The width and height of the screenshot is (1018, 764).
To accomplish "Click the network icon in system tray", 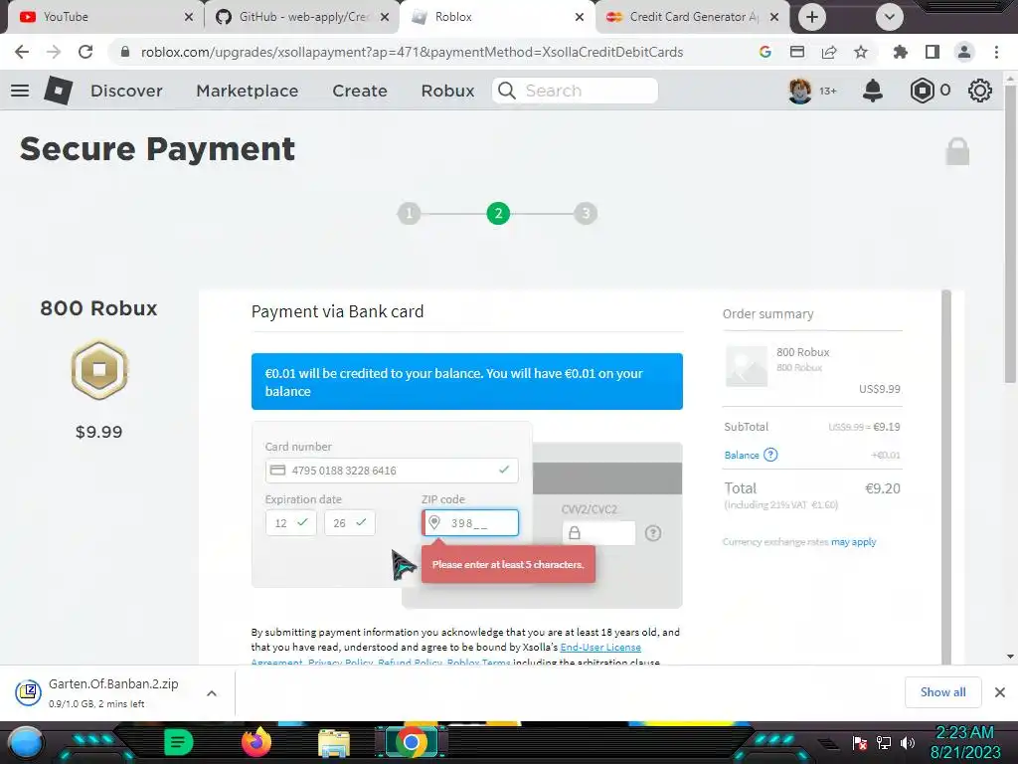I will (x=884, y=742).
